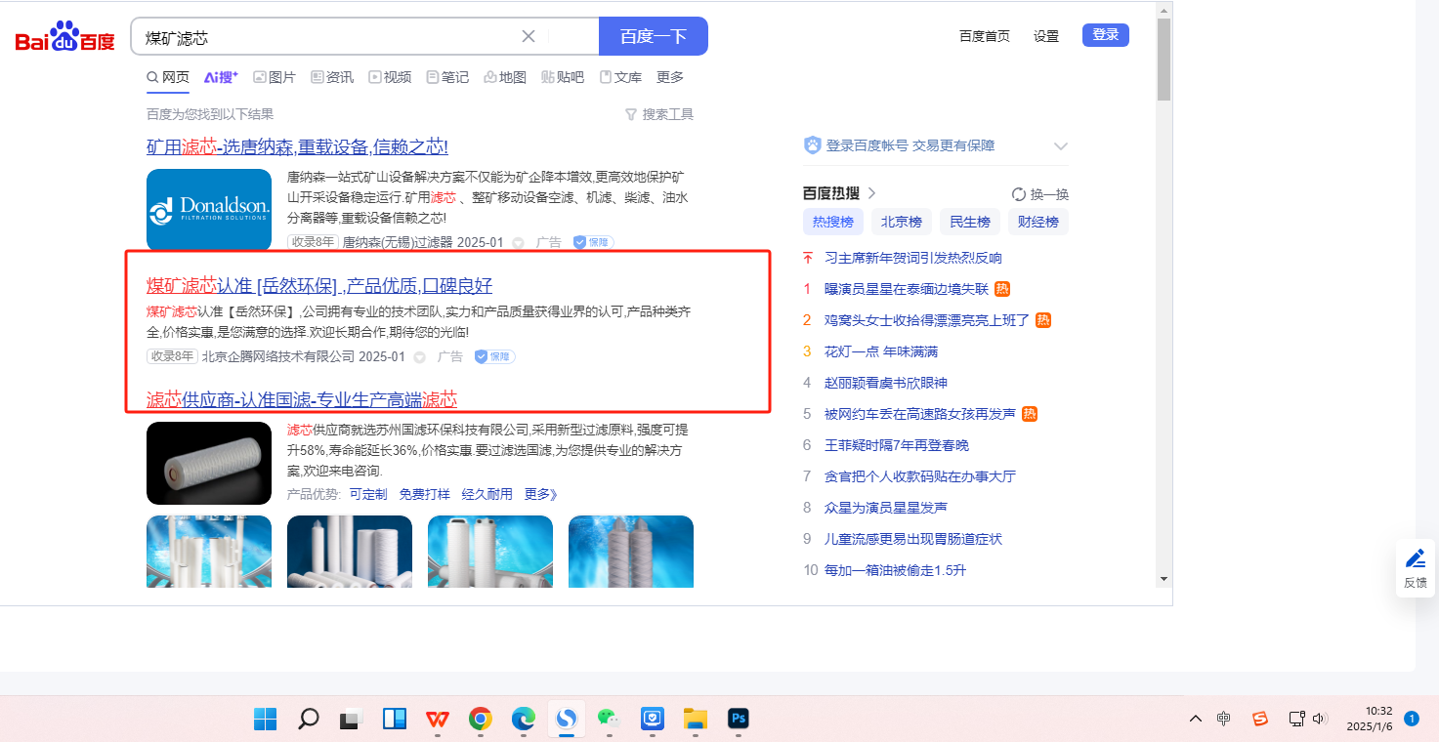Open the dropdown beside 北京企腾网络技术有限公司 2025-01

pyautogui.click(x=420, y=357)
